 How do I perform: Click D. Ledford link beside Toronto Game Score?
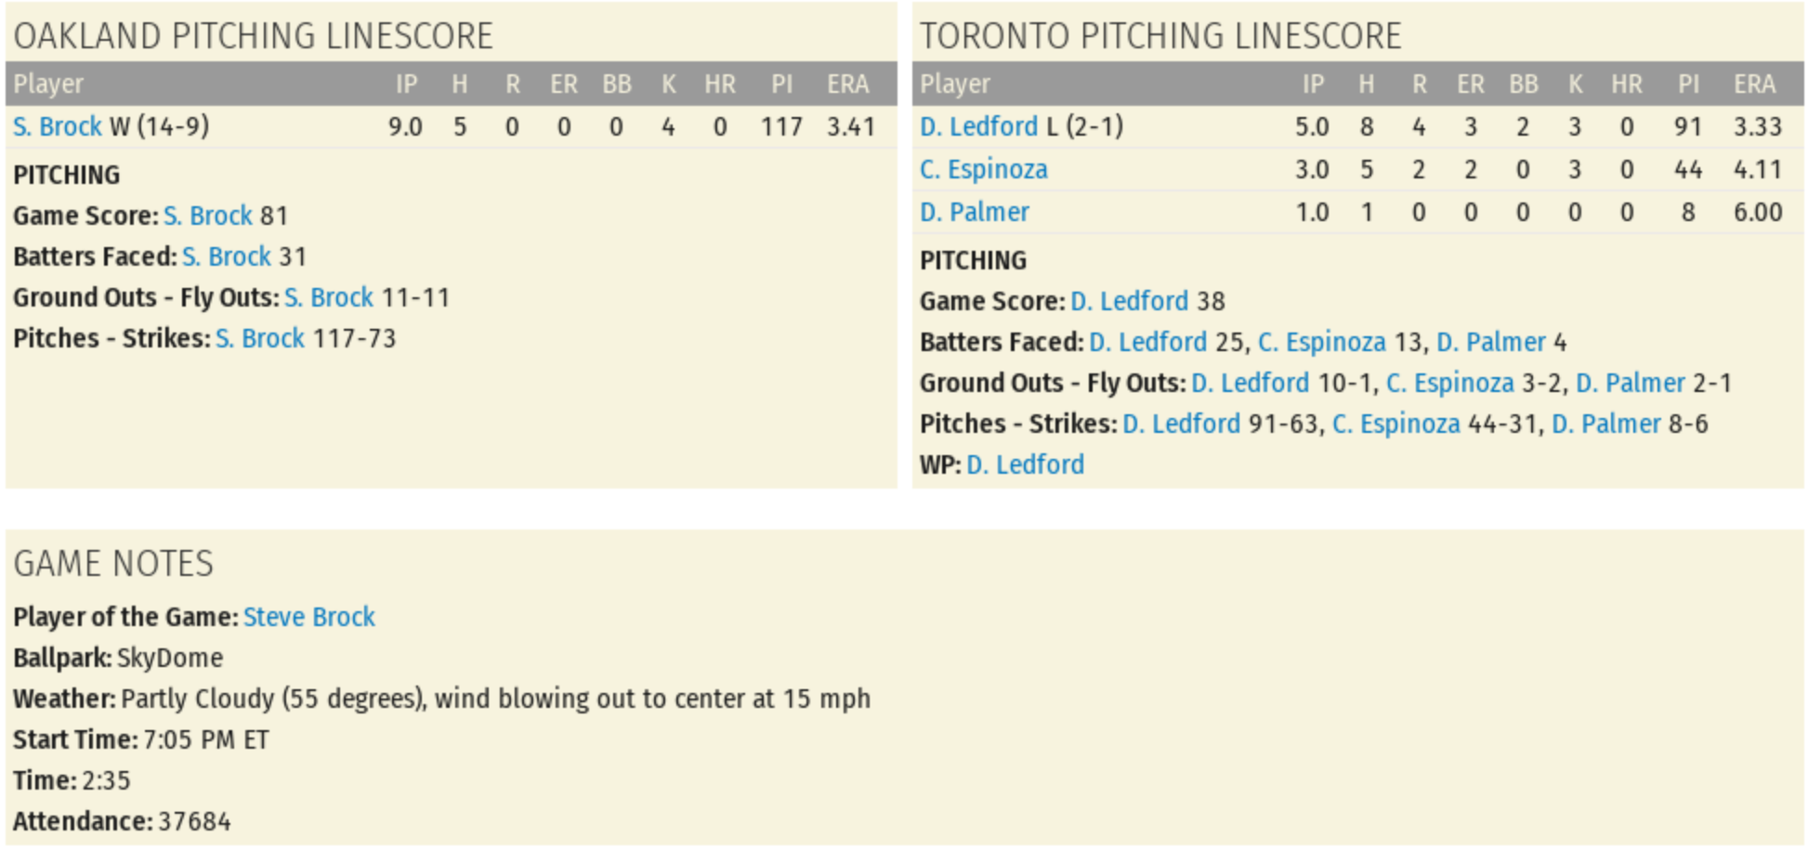tap(1129, 301)
